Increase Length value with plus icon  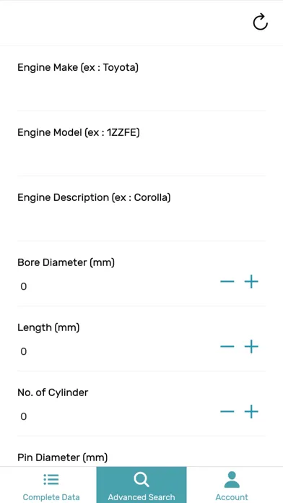pyautogui.click(x=251, y=346)
